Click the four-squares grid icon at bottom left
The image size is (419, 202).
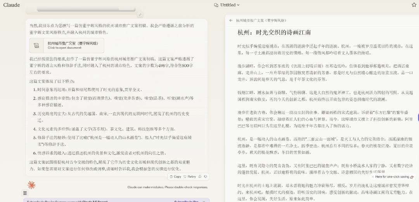tap(25, 193)
